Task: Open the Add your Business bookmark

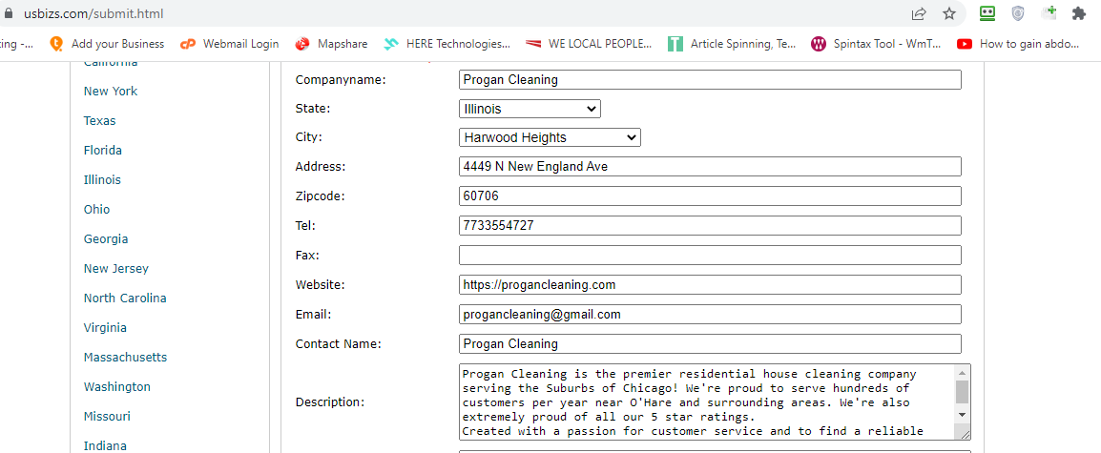Action: pos(107,44)
